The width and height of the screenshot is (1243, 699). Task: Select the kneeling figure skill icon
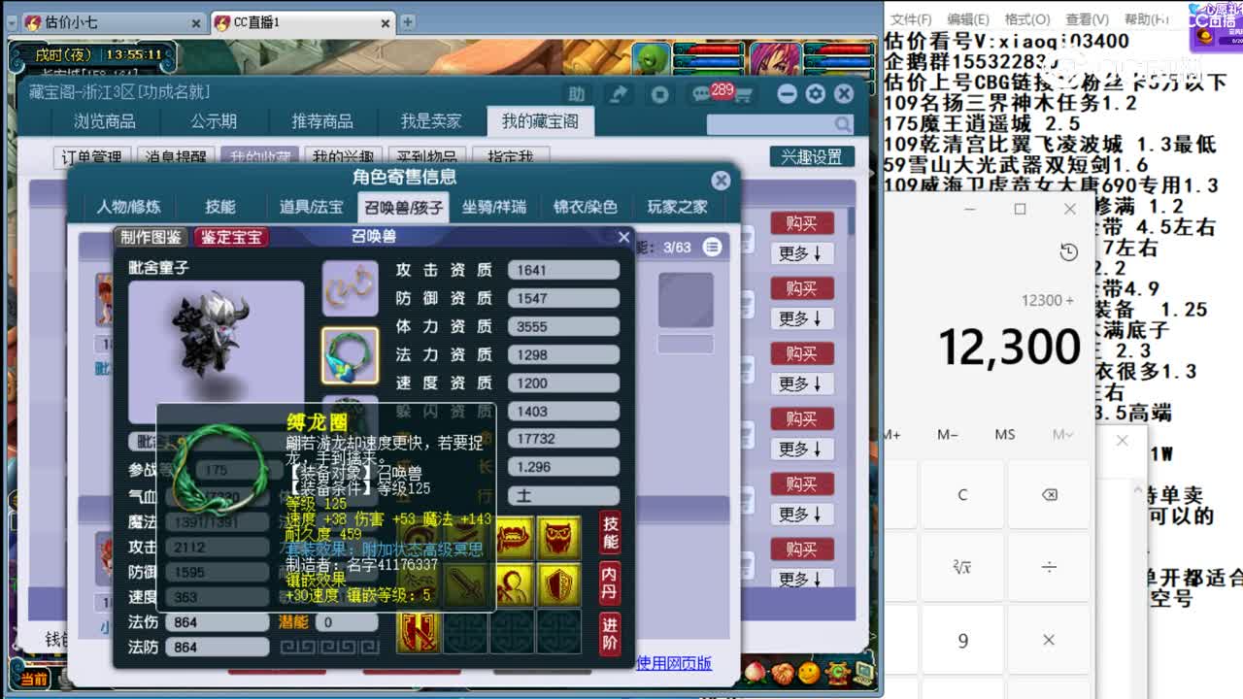click(514, 584)
